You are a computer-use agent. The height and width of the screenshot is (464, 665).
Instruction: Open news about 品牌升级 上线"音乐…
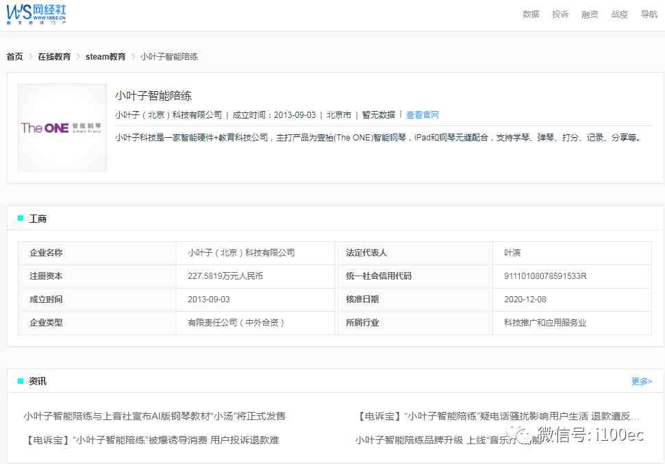(449, 440)
